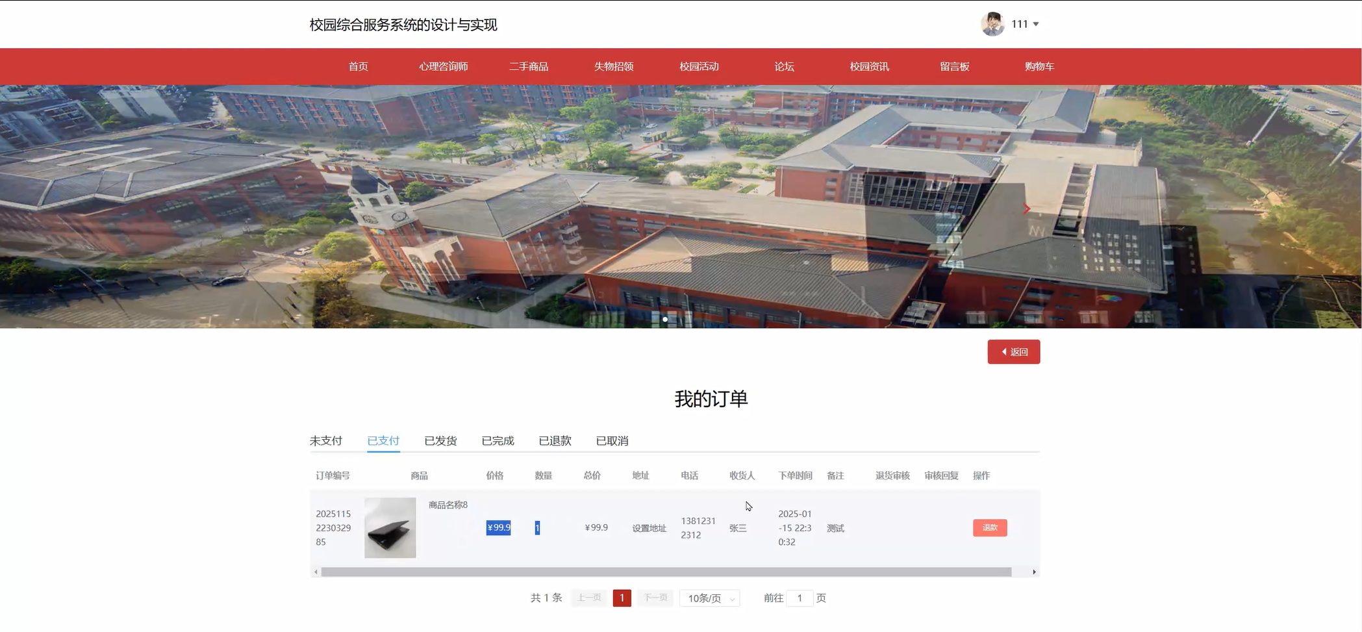Screen dimensions: 1362x632
Task: Open the 10条/页 page size dropdown
Action: click(x=709, y=598)
